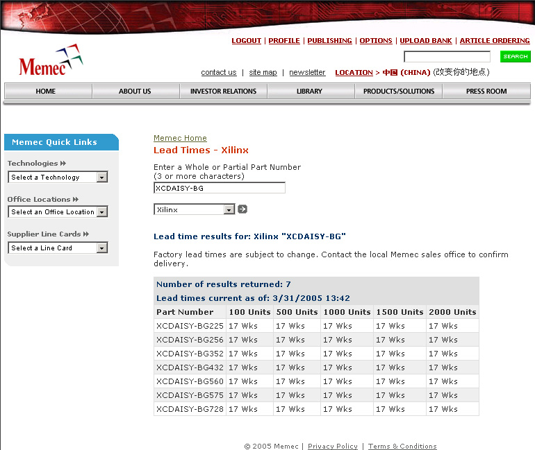The image size is (535, 450).
Task: Open the Products/Solutions nav tab
Action: coord(399,92)
